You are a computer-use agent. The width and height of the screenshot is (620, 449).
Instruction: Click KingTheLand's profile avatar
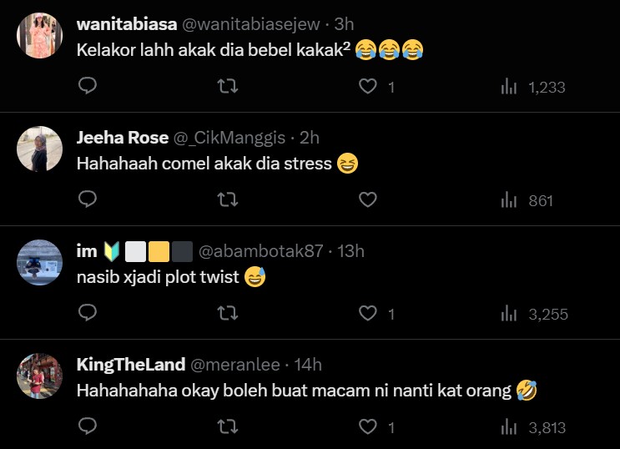pyautogui.click(x=40, y=376)
